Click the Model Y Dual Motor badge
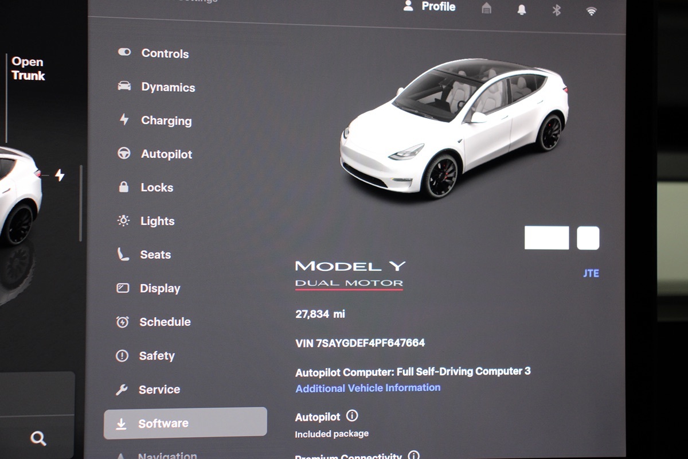Image resolution: width=688 pixels, height=459 pixels. (350, 275)
